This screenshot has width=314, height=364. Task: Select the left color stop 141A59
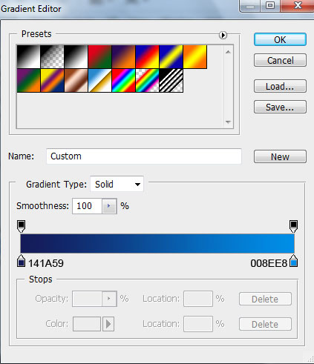(21, 261)
